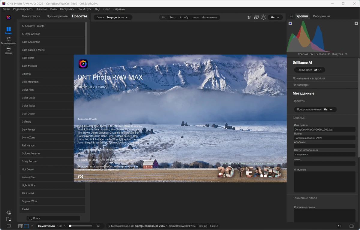
Task: Open the CompDeskWalCol-2969 location dropdown
Action: click(x=151, y=226)
